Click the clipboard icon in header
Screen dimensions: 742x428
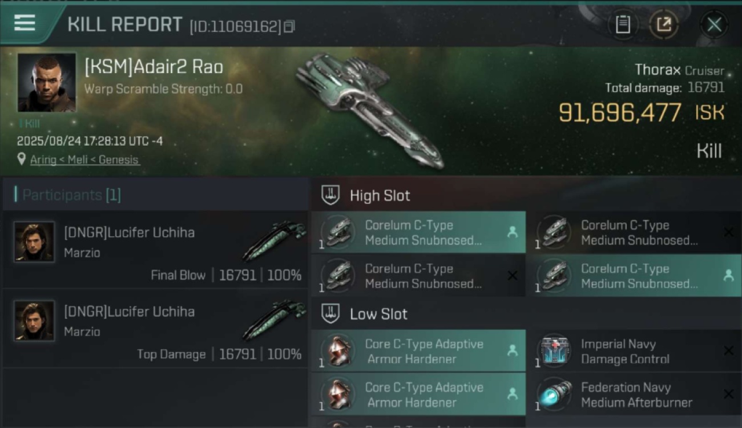623,25
